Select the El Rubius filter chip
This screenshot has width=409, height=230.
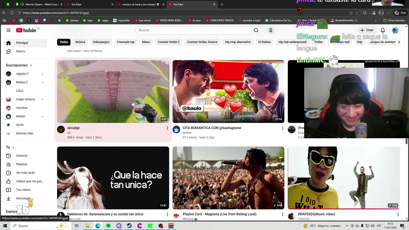264,42
